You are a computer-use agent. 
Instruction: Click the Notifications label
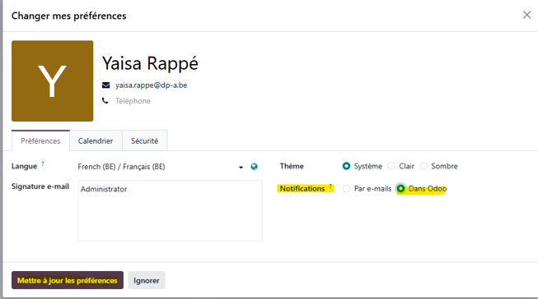click(302, 188)
